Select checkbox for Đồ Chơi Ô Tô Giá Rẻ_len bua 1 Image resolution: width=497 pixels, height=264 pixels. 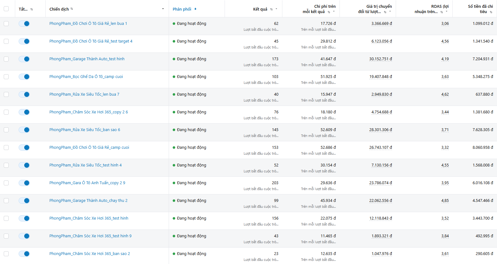[6, 24]
